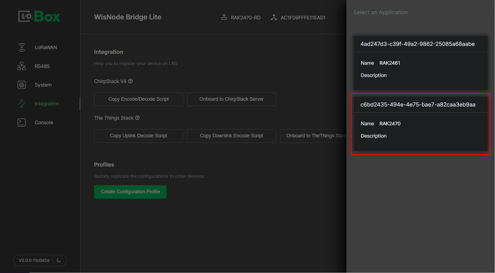The width and height of the screenshot is (495, 273).
Task: Click Onboard to ChirpStack Server button
Action: 231,99
